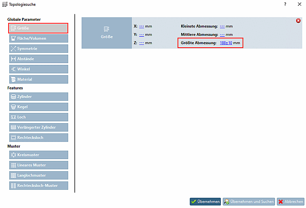
Task: Close the Topologiesuche dialog
Action: pyautogui.click(x=299, y=4)
